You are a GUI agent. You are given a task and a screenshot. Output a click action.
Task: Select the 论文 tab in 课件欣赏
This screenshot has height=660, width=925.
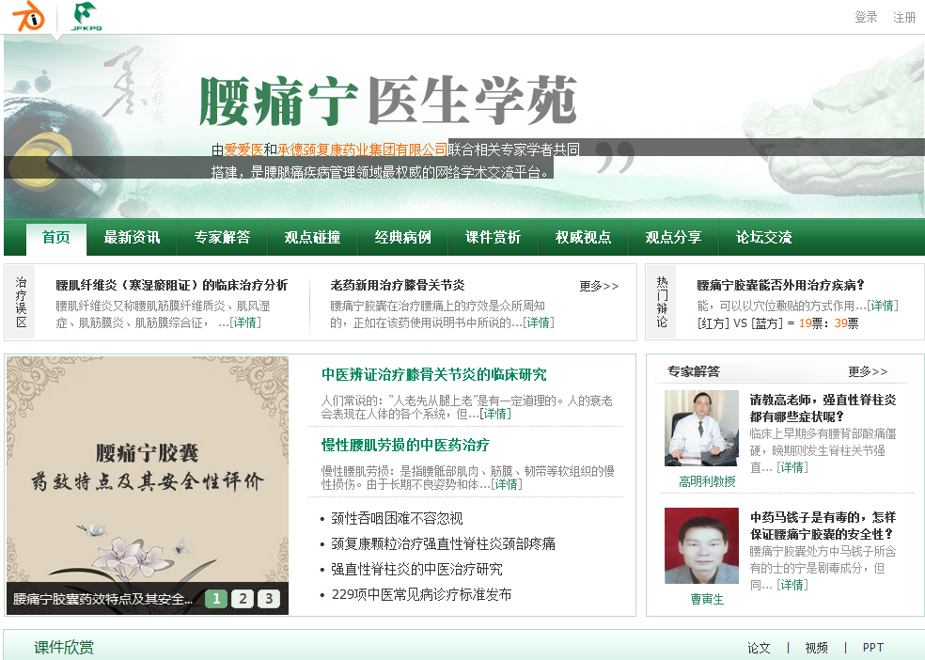pos(759,648)
